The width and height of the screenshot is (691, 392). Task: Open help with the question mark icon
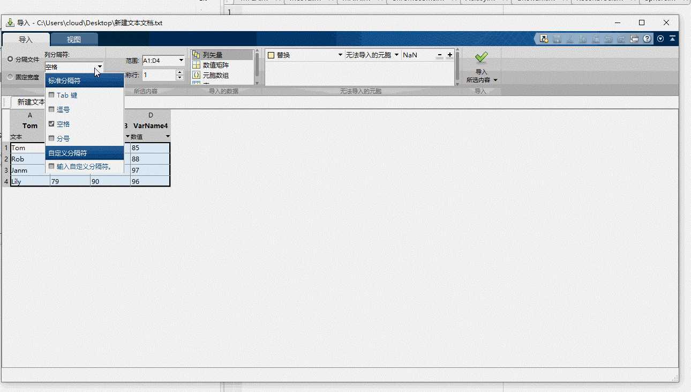click(x=647, y=39)
